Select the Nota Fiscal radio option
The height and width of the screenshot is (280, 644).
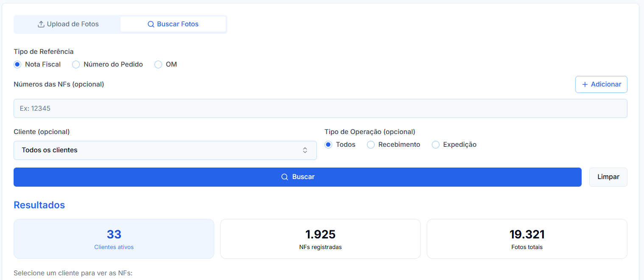(17, 64)
